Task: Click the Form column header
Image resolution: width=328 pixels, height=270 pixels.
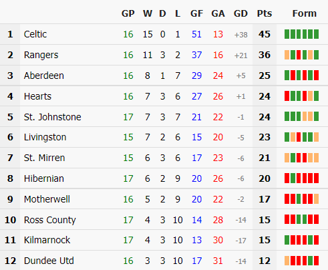Action: (304, 13)
